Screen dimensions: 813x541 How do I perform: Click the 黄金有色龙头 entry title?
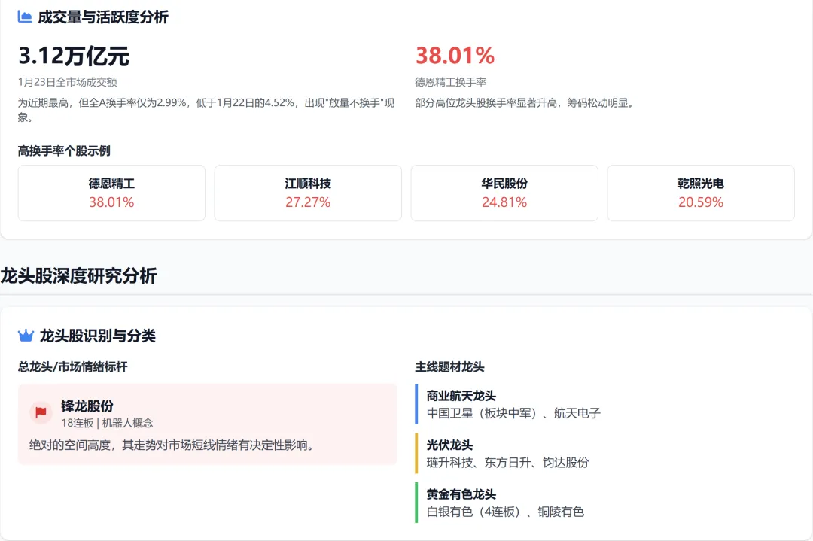pos(461,494)
